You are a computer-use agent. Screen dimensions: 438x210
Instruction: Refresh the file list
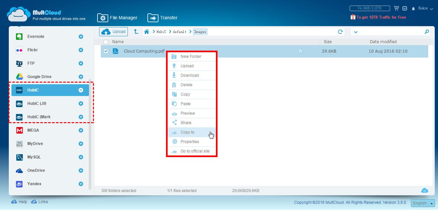(x=340, y=32)
